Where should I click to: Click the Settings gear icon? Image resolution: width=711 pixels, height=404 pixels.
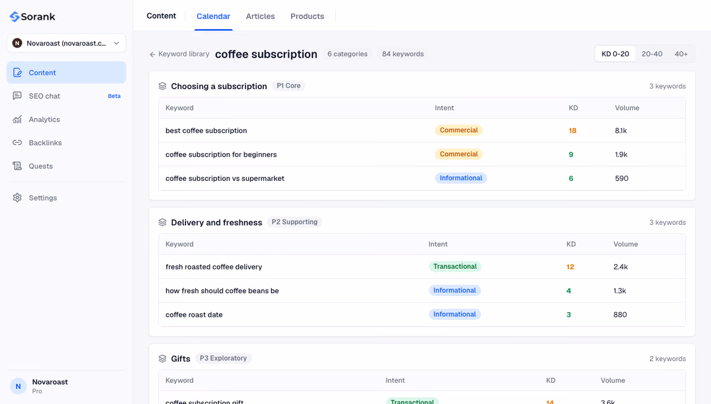[17, 198]
